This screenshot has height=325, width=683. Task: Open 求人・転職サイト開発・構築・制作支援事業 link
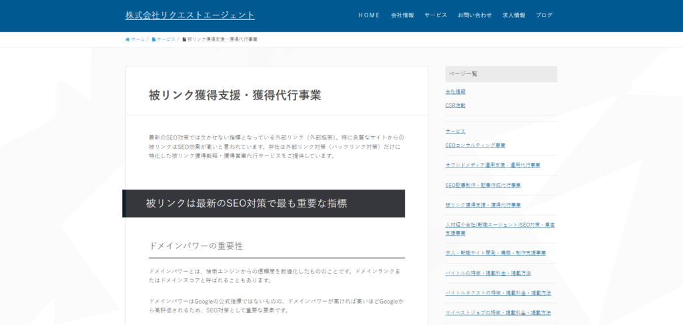click(x=496, y=253)
